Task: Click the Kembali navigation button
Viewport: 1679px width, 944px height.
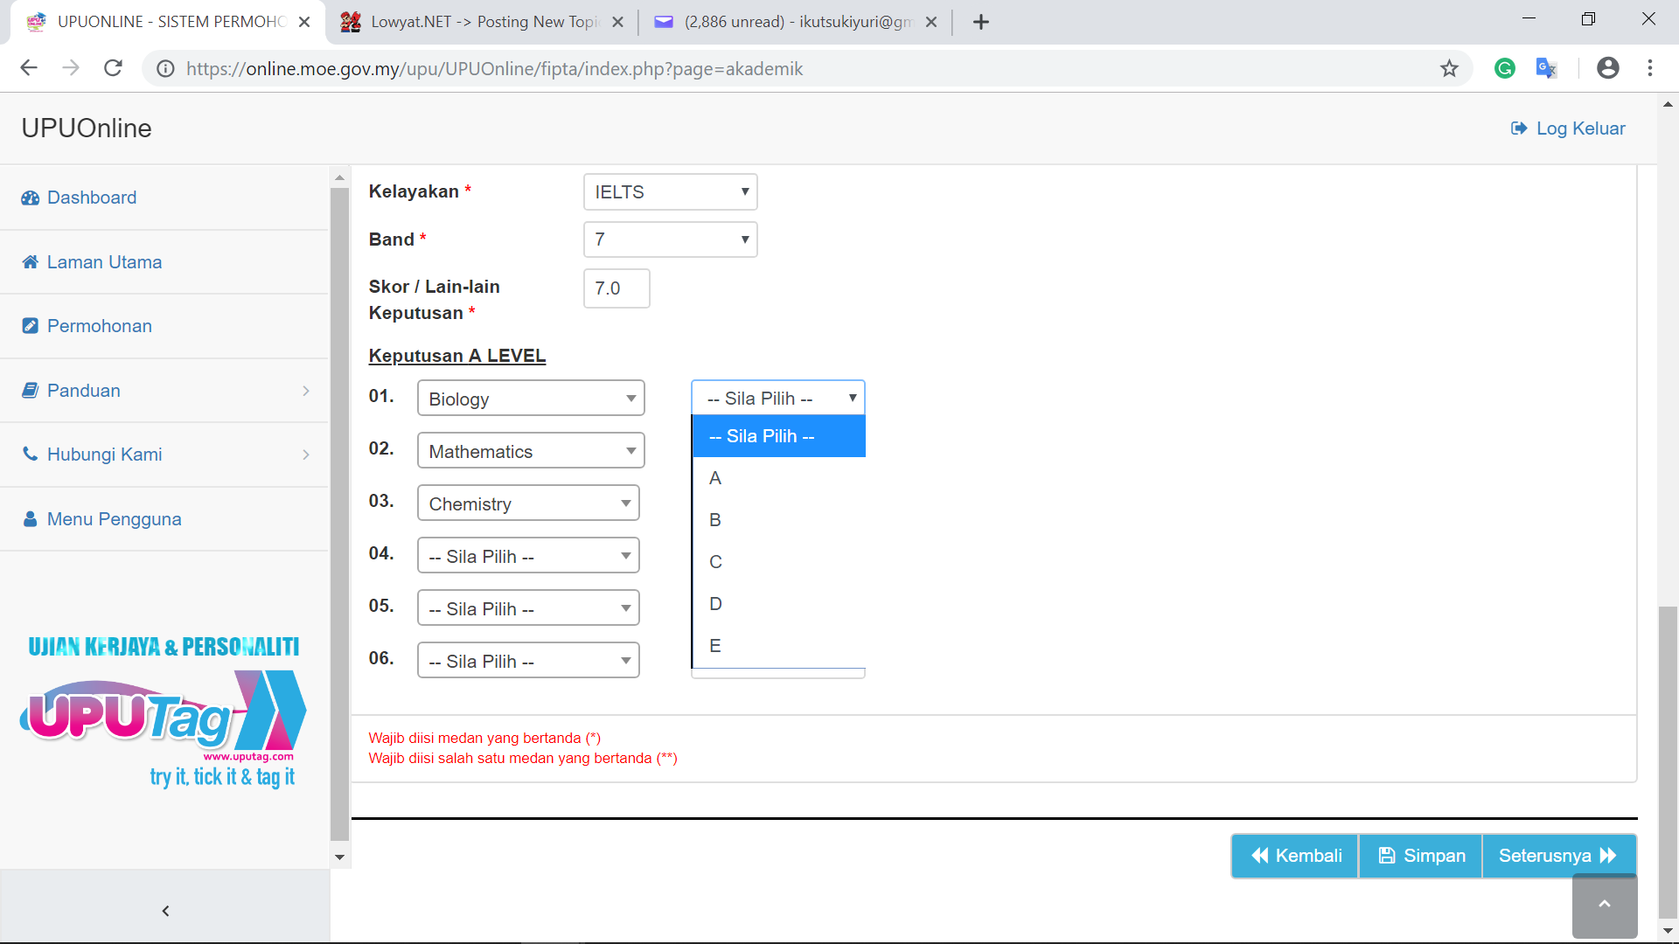Action: (x=1295, y=855)
